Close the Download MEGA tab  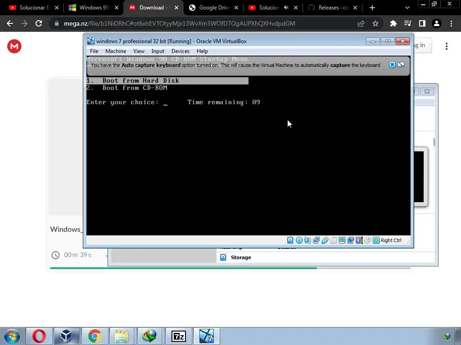tap(176, 8)
